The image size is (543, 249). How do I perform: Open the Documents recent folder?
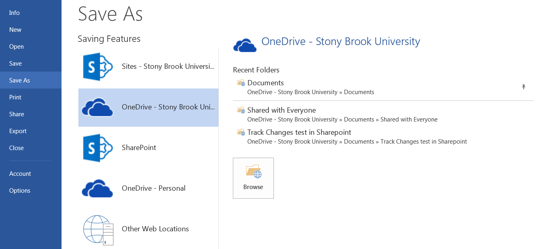(x=265, y=83)
